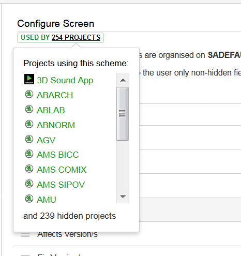
Task: Click the project icon next to ABLAB
Action: [29, 109]
